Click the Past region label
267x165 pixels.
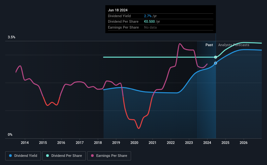(209, 45)
